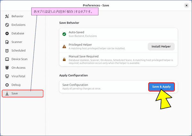Click the Auto-Saved row title
This screenshot has width=192, height=136.
(76, 32)
